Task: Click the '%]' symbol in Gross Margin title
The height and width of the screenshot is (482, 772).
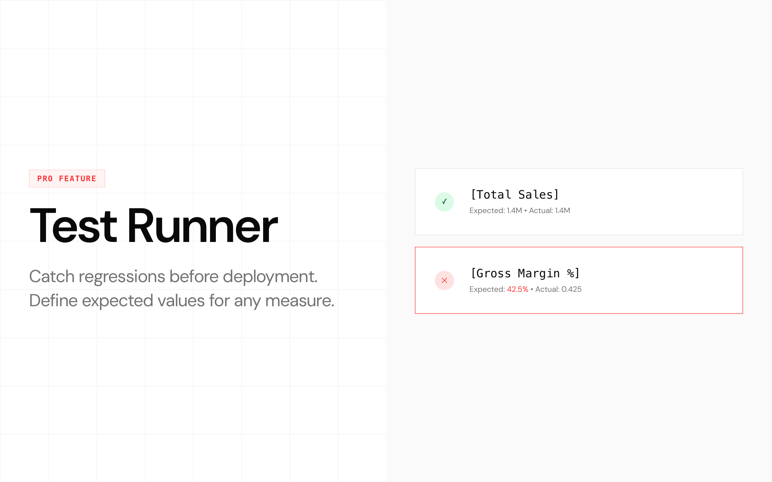Action: coord(573,273)
